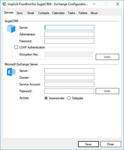Save the configuration

pos(88,144)
